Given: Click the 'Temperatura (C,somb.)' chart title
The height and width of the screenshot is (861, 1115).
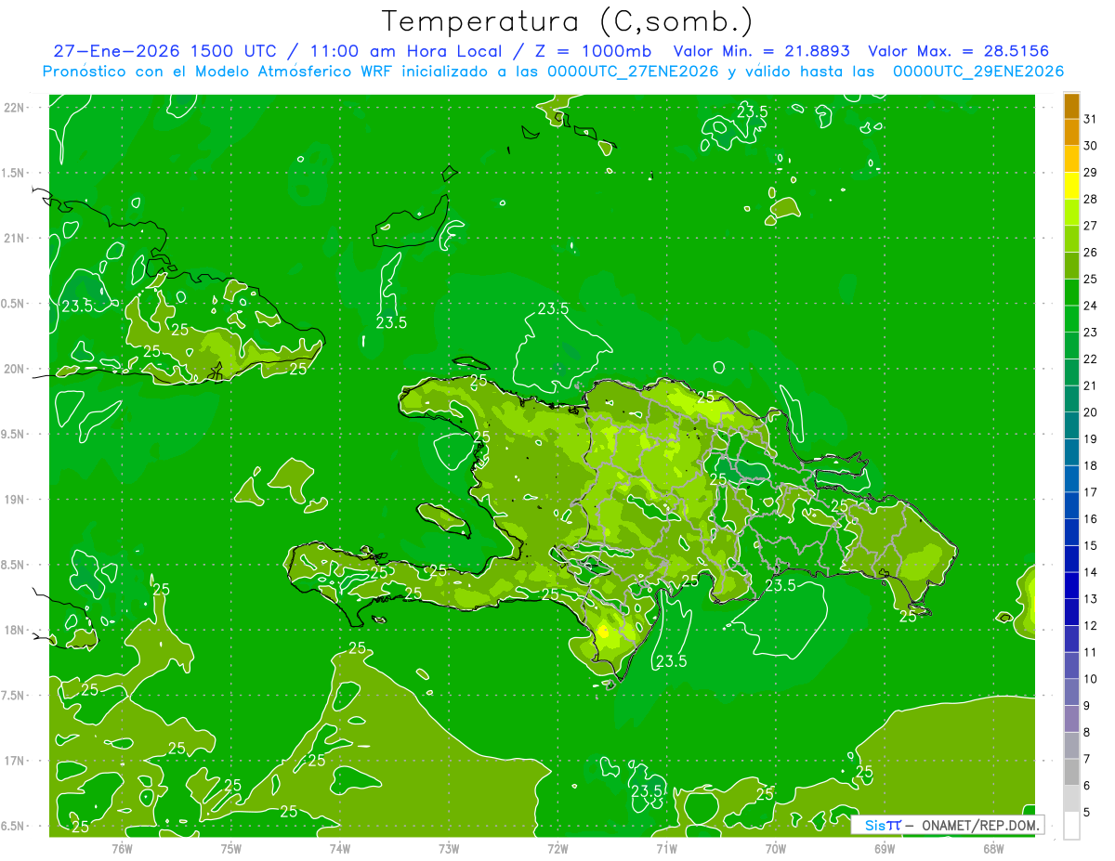Looking at the screenshot, I should tap(569, 22).
